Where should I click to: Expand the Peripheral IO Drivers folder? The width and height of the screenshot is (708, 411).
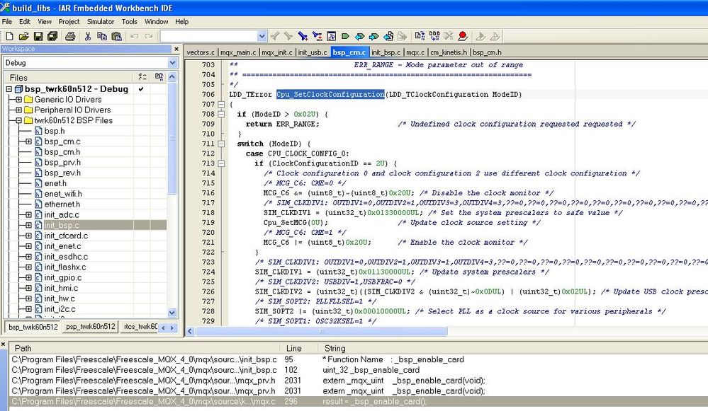tap(18, 110)
